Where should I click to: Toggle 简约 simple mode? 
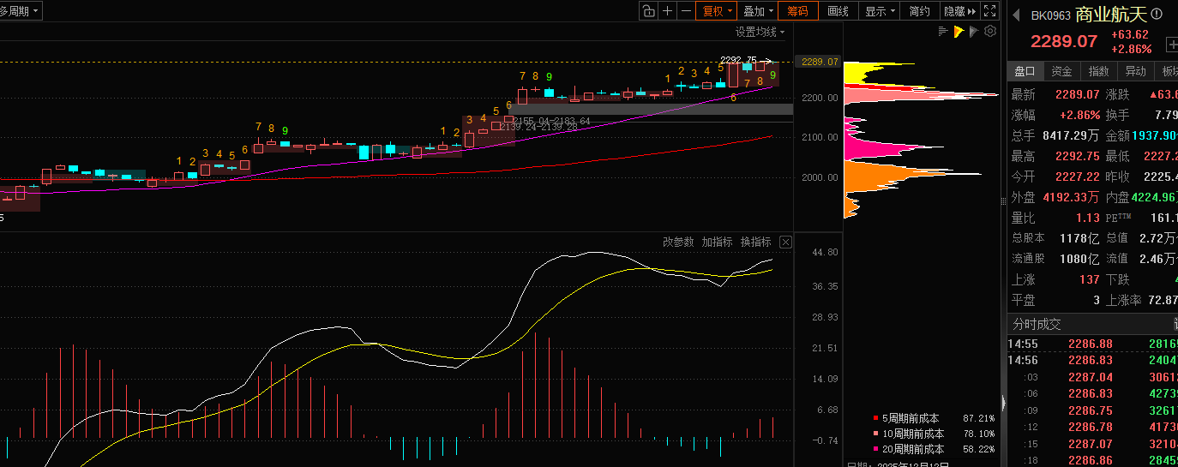[x=919, y=11]
